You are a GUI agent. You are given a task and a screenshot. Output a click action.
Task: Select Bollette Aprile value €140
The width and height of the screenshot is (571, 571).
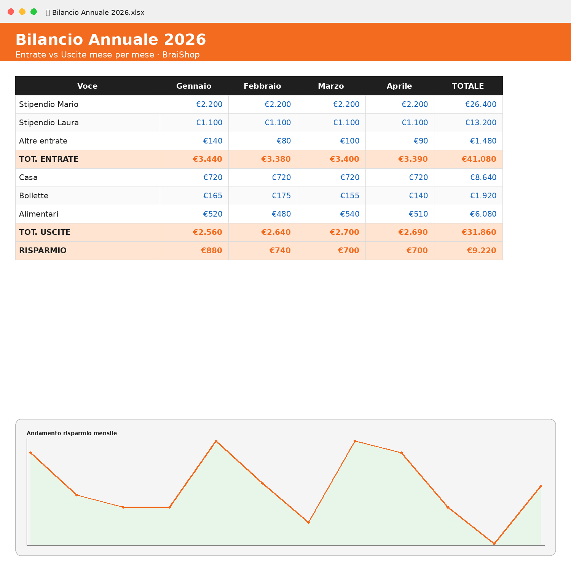[x=400, y=196]
